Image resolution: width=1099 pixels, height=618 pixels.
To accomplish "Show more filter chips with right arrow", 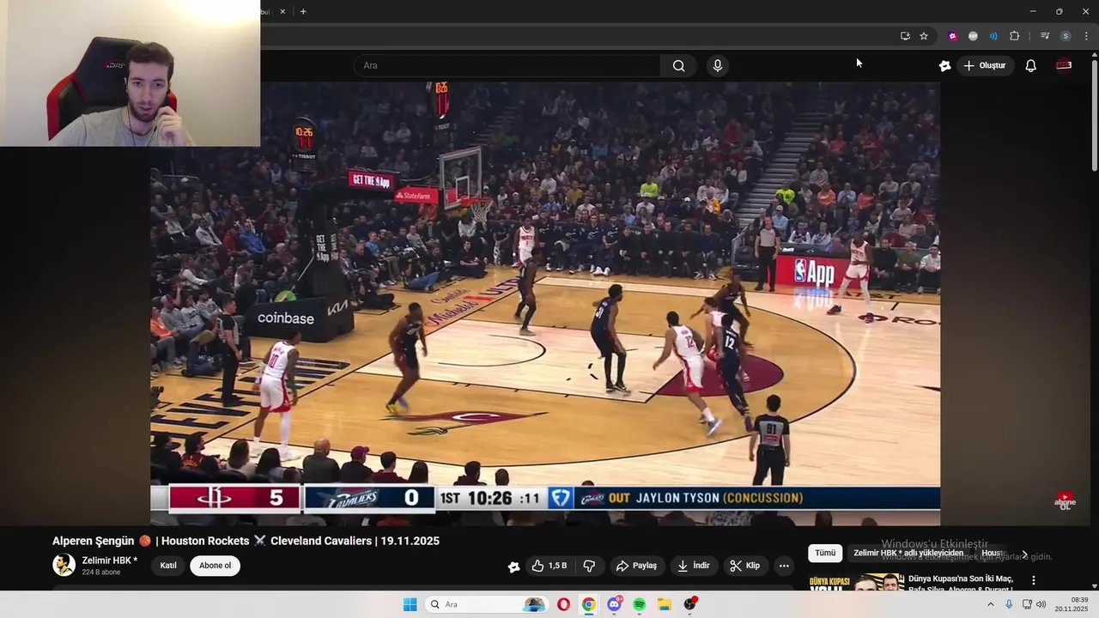I will pos(1024,554).
